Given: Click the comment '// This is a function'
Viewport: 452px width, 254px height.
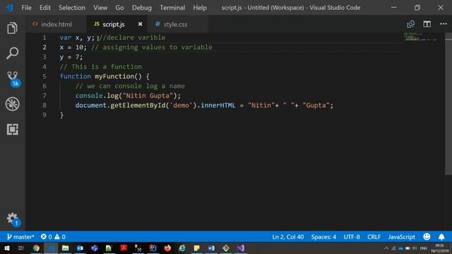Looking at the screenshot, I should click(x=101, y=67).
